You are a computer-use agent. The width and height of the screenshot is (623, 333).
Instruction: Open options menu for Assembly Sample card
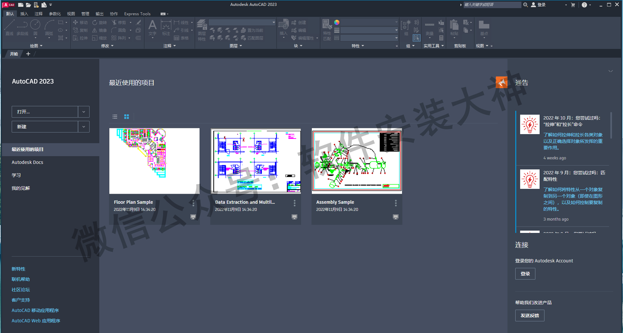396,203
